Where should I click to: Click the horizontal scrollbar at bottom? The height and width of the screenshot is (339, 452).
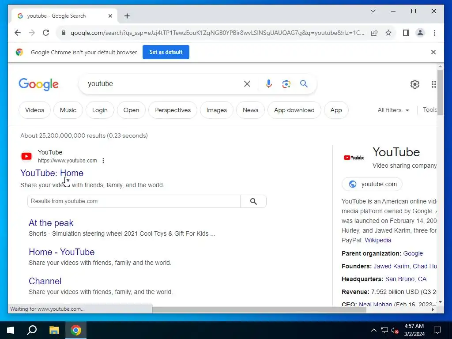click(x=259, y=309)
